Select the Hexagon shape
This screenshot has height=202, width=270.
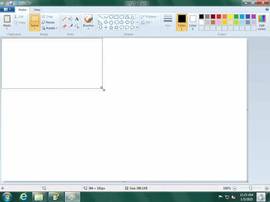116,22
